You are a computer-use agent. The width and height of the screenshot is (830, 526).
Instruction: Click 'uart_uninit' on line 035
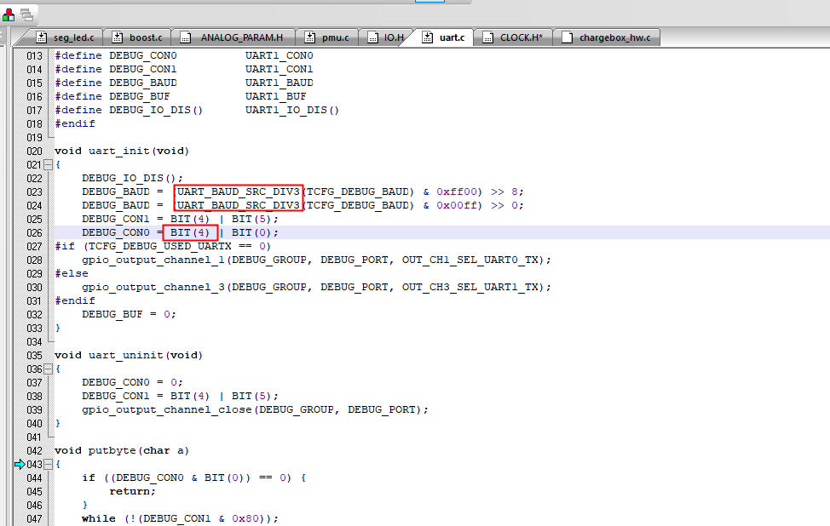click(x=126, y=355)
